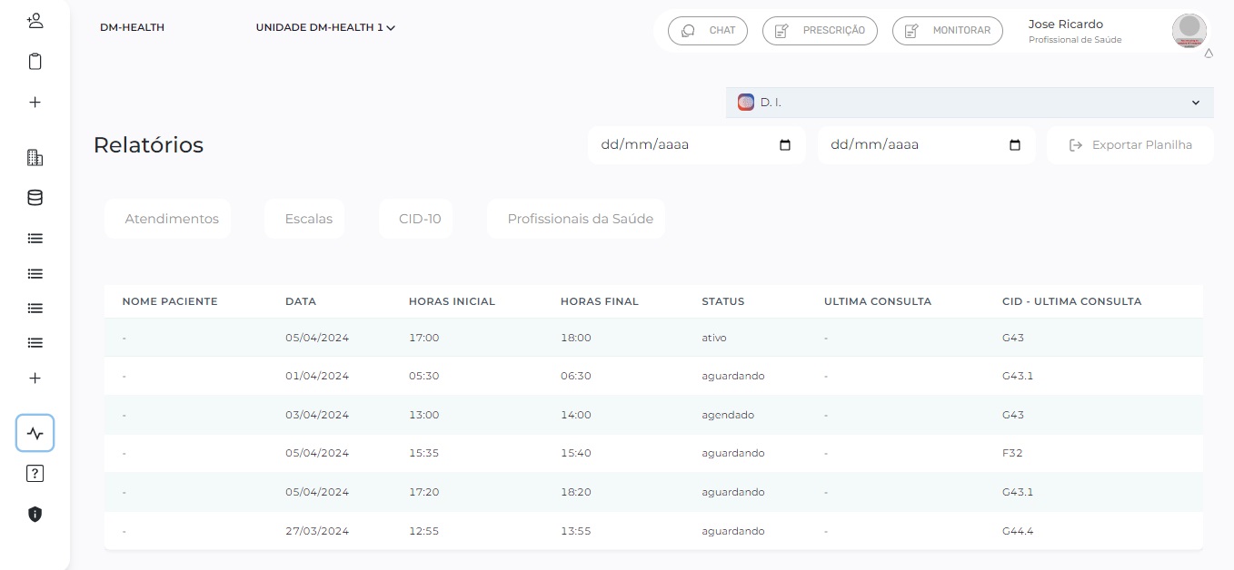Switch to Profissionais da Saúde tab
This screenshot has width=1234, height=570.
580,219
